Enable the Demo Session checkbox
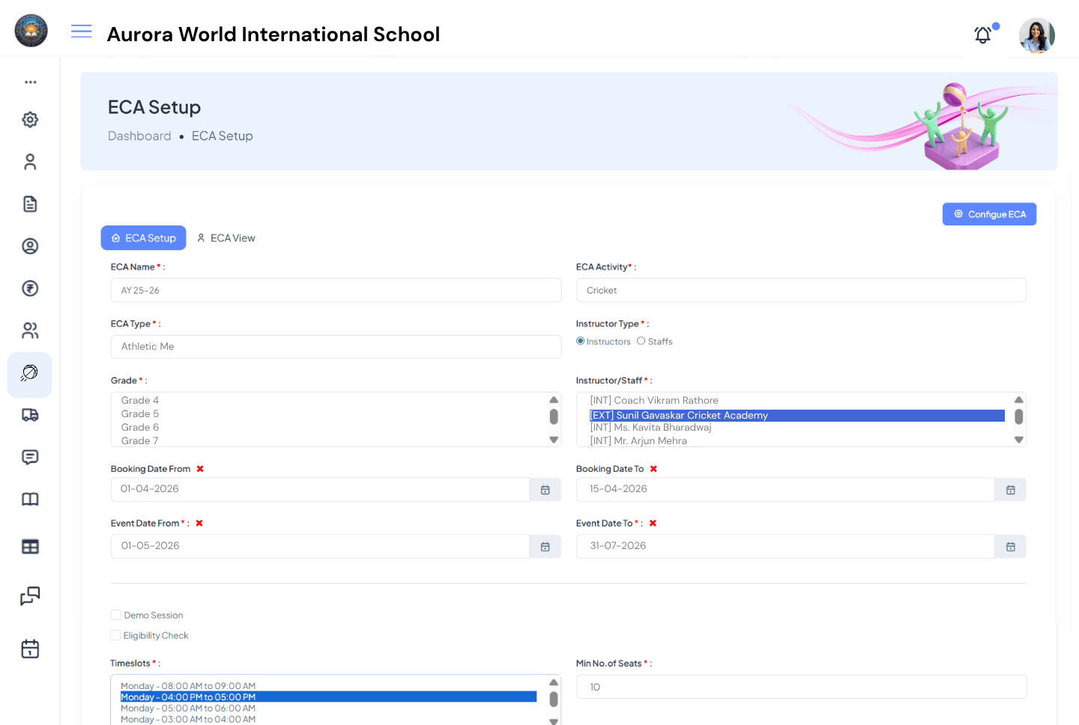 [116, 614]
